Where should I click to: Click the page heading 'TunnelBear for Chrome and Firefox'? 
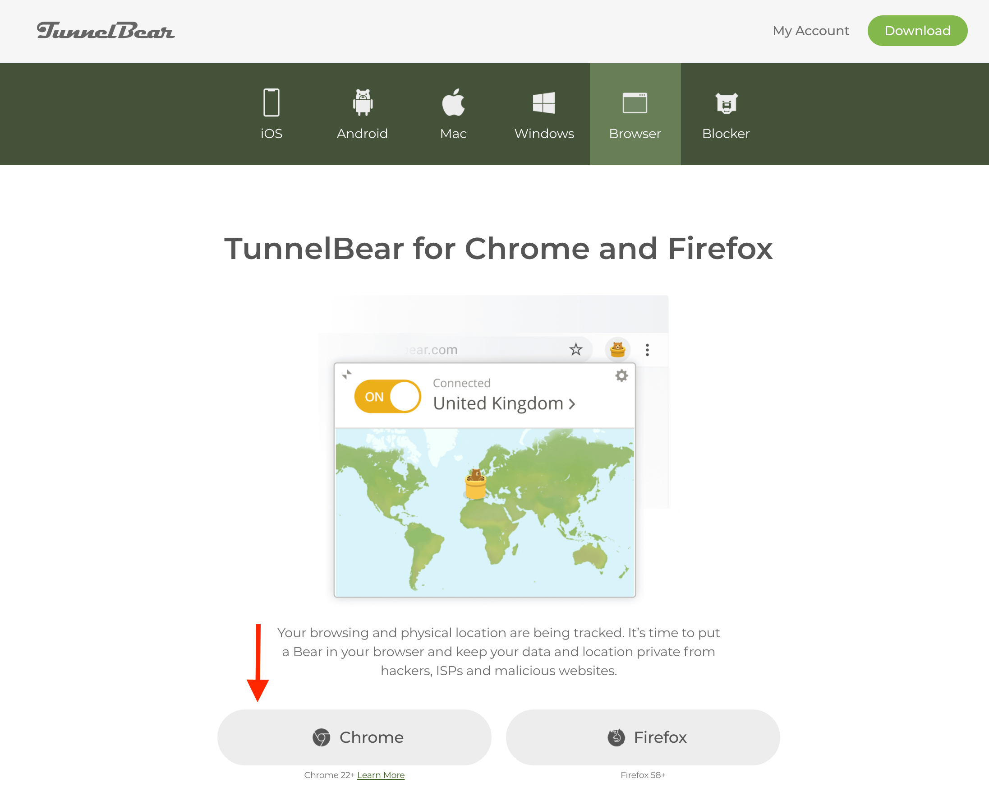498,248
